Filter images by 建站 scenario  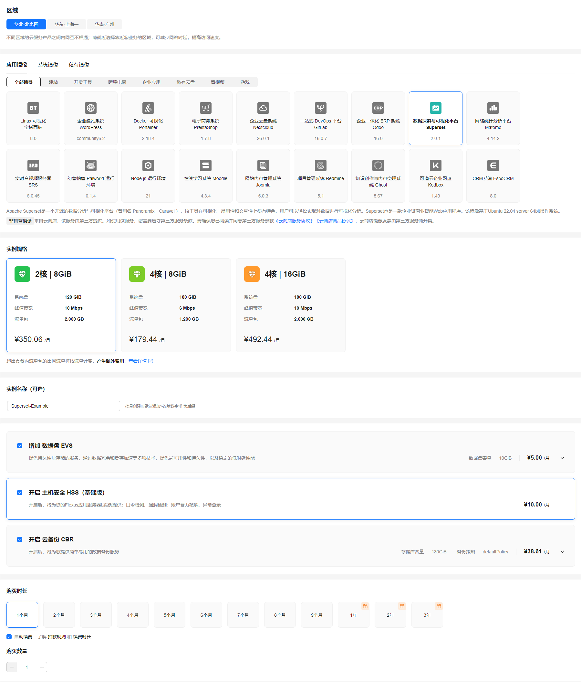[53, 82]
